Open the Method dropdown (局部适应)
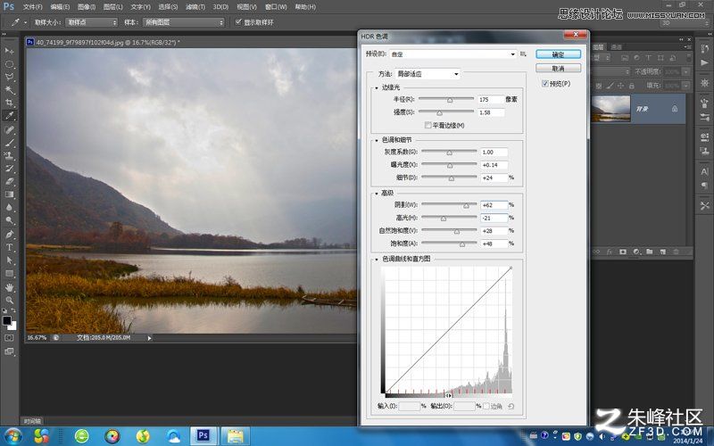 click(428, 74)
